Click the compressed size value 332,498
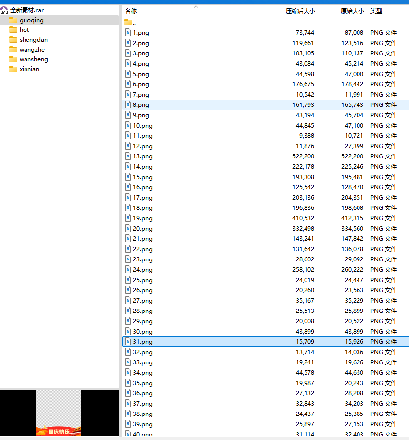Viewport: 409px width, 440px height. (x=303, y=229)
